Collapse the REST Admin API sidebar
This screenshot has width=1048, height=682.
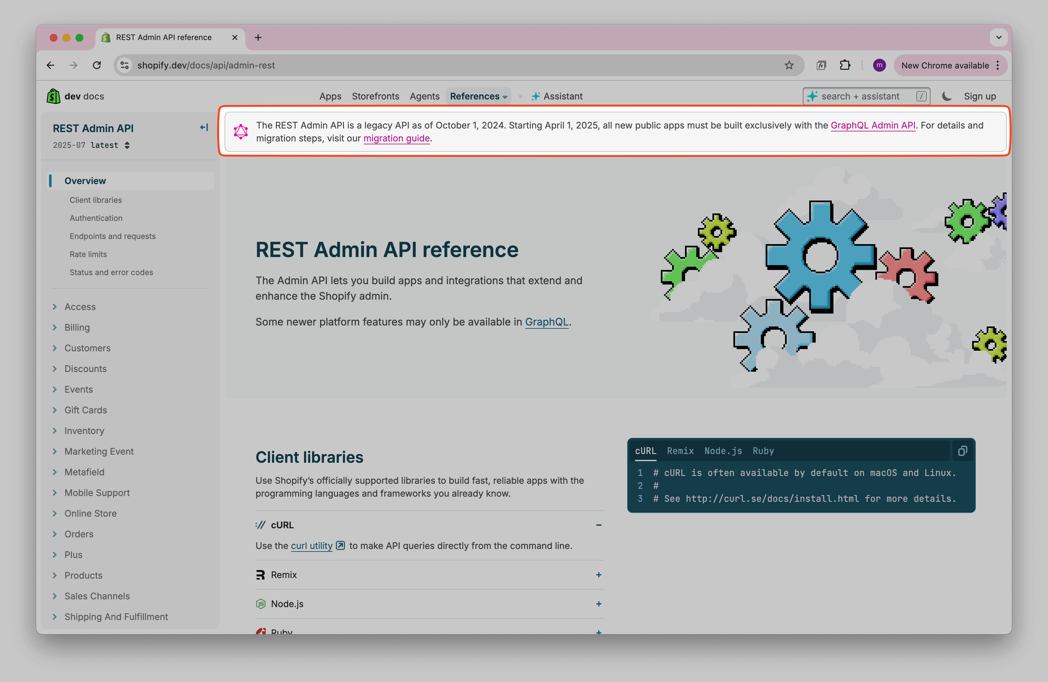pos(204,127)
